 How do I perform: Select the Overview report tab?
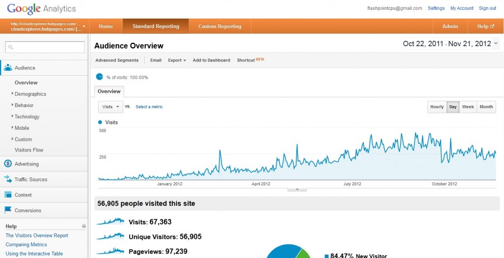109,91
